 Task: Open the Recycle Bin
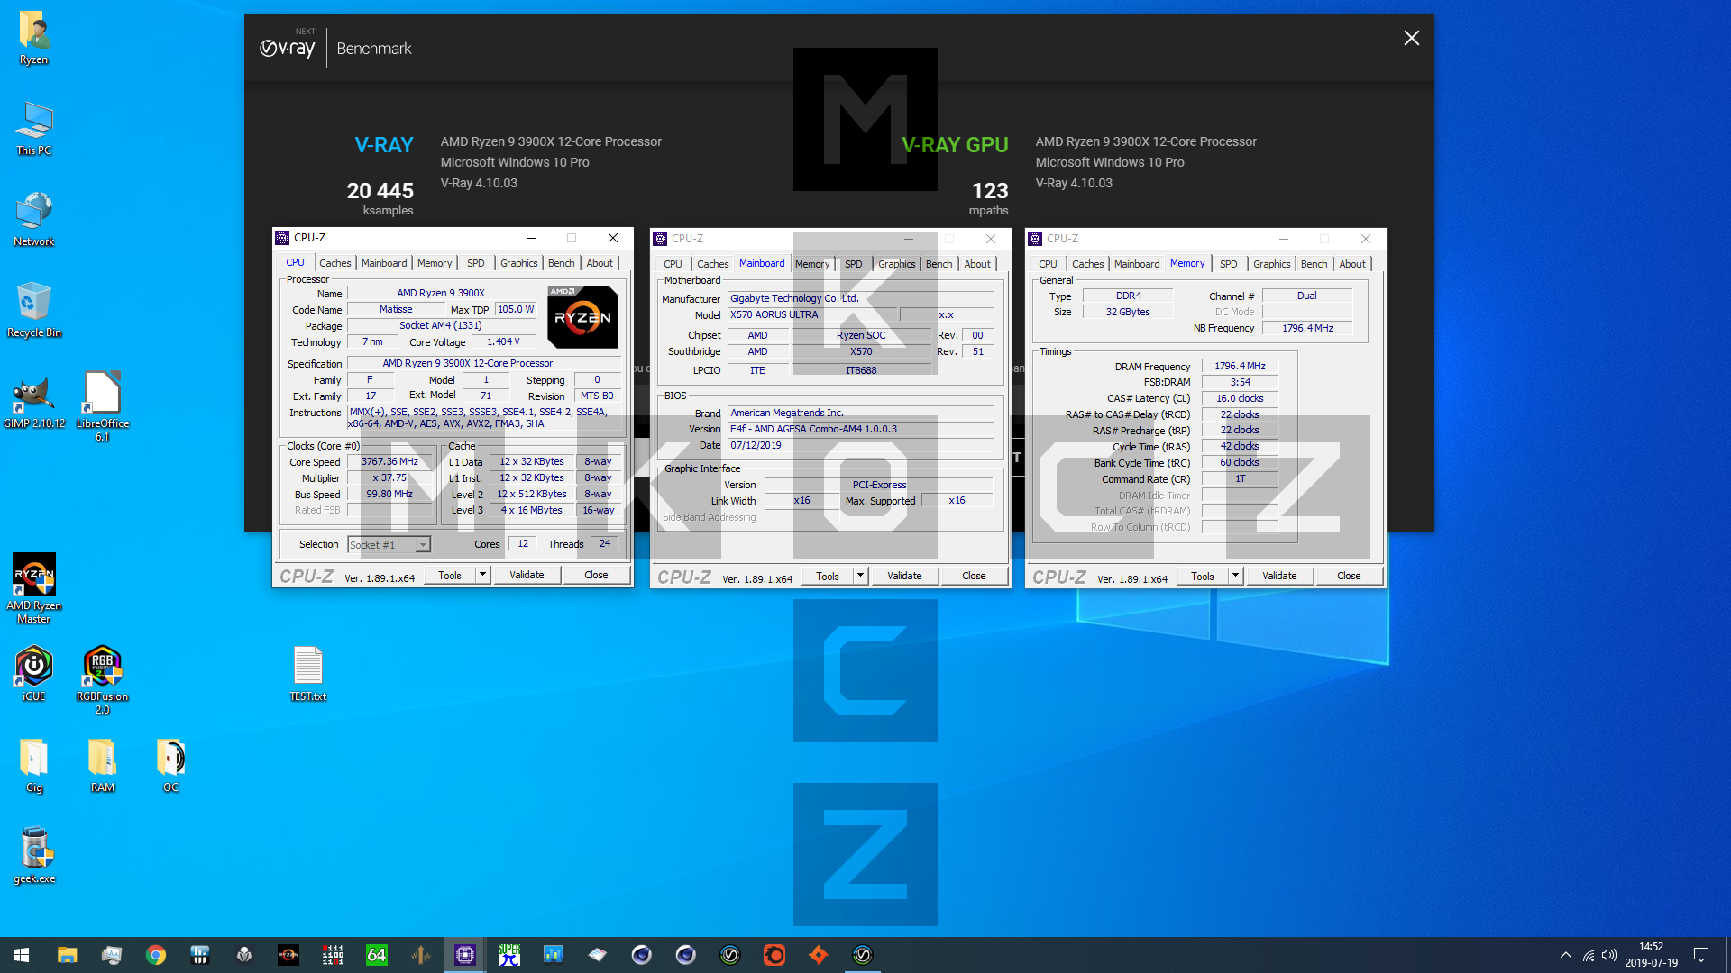[x=33, y=311]
